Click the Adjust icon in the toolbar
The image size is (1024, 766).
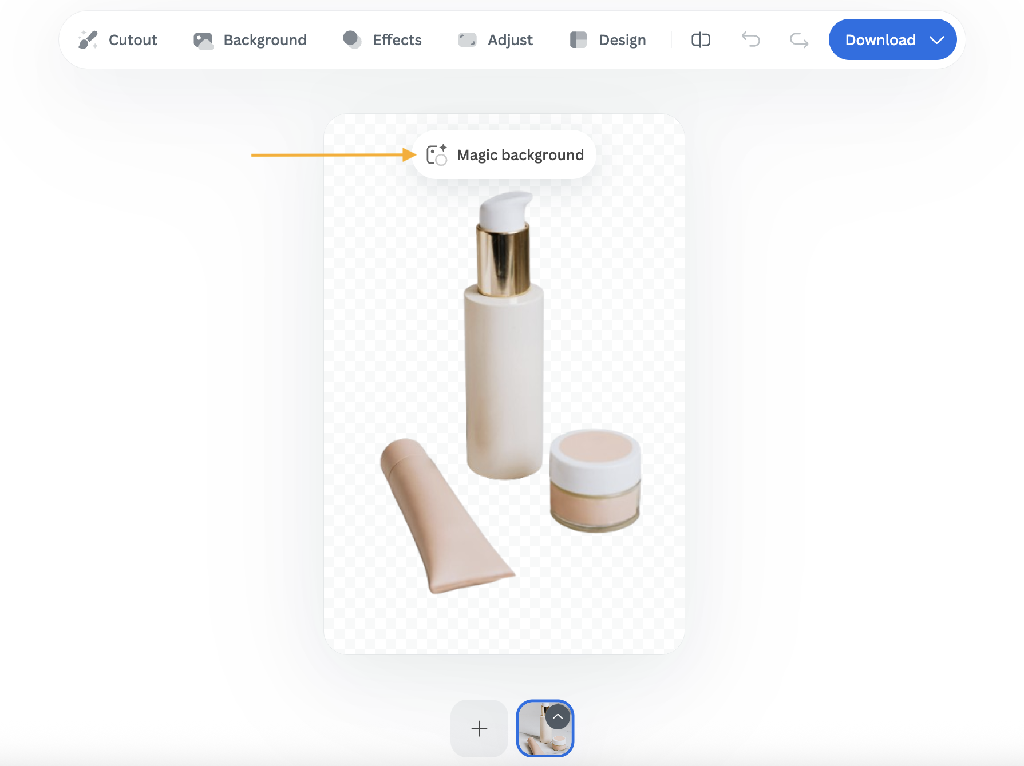(468, 40)
